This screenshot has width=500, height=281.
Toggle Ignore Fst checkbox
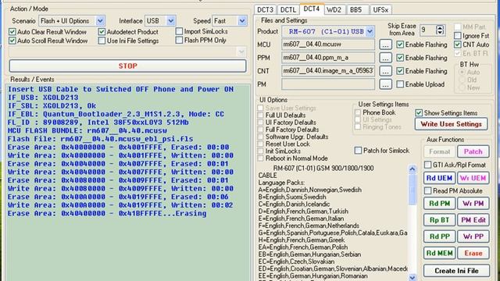(x=458, y=35)
